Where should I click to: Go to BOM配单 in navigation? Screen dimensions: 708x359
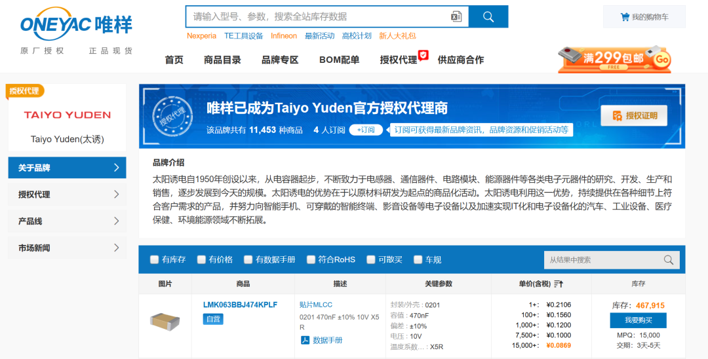[x=339, y=60]
